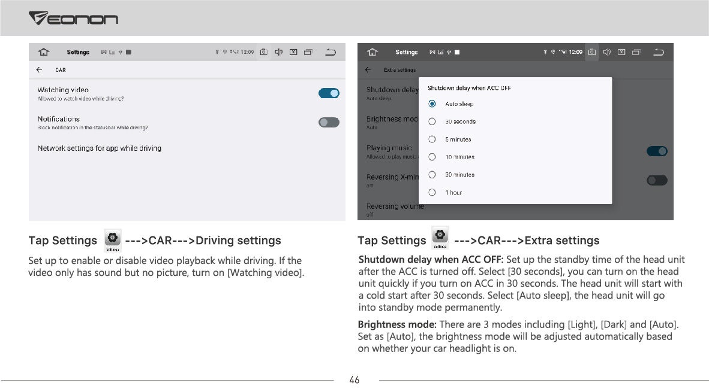This screenshot has height=389, width=709.
Task: Tap the home icon in the right Extra settings screen
Action: [x=372, y=52]
